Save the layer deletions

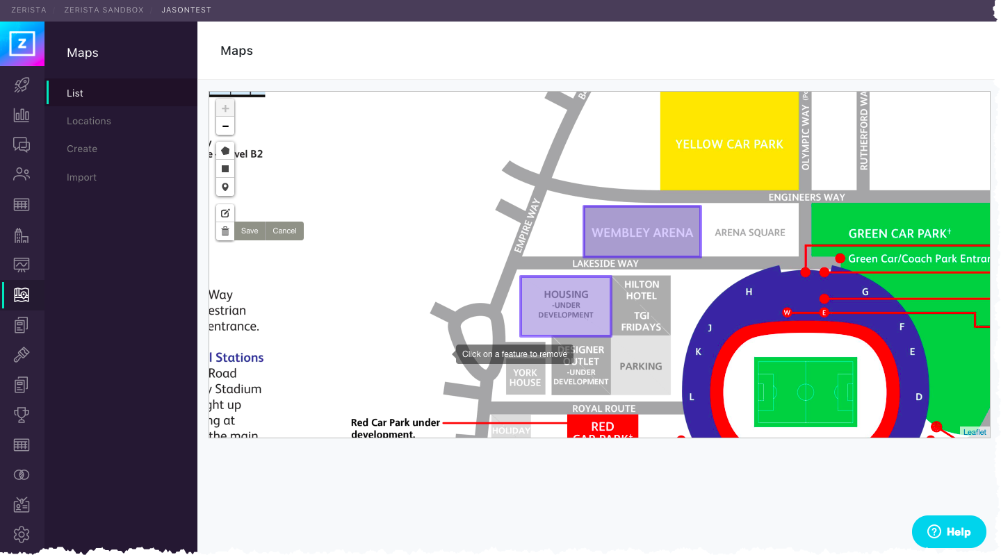tap(250, 231)
